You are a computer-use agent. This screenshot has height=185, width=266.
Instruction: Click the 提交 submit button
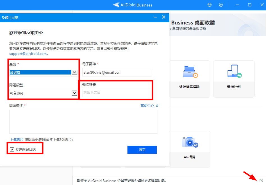click(x=142, y=150)
